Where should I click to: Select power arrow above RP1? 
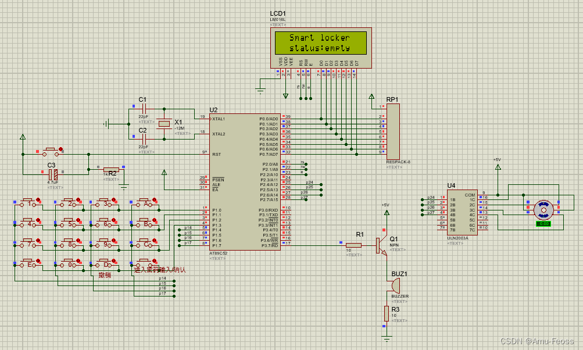[371, 97]
